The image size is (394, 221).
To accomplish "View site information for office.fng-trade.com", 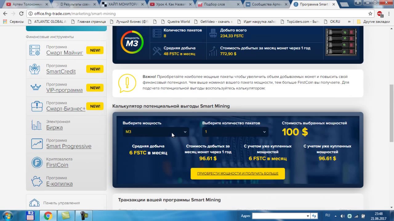I will point(31,14).
